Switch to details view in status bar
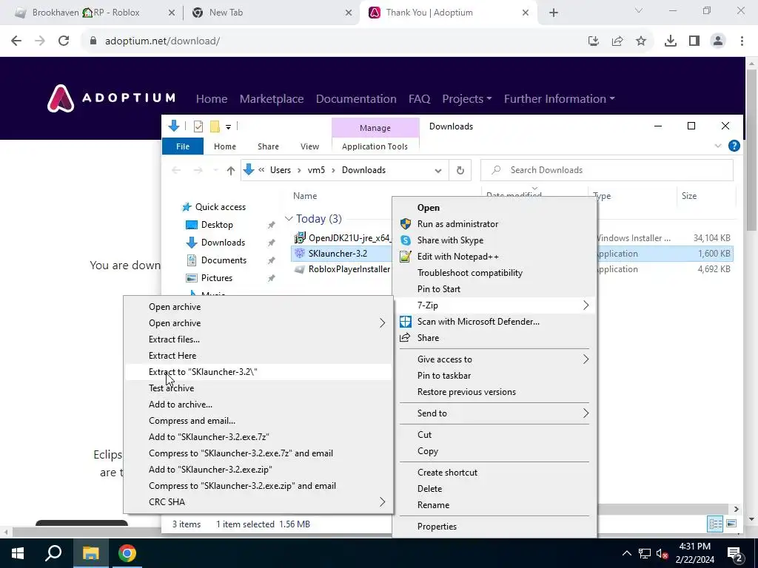 (x=715, y=524)
